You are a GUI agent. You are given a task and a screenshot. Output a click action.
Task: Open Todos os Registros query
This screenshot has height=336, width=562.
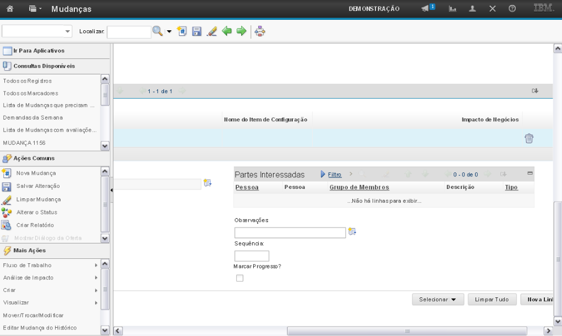[28, 81]
